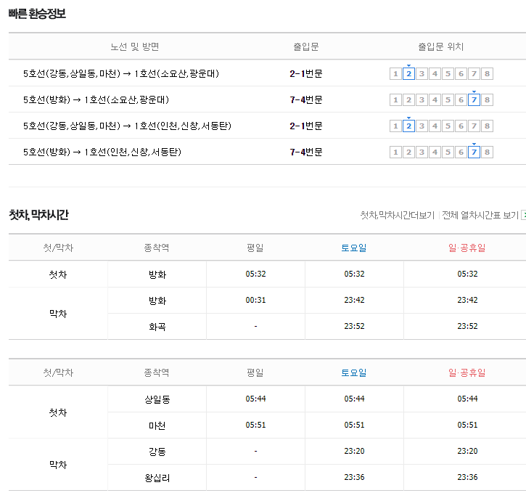
Task: Click 왕십리 last train destination cell
Action: [157, 478]
